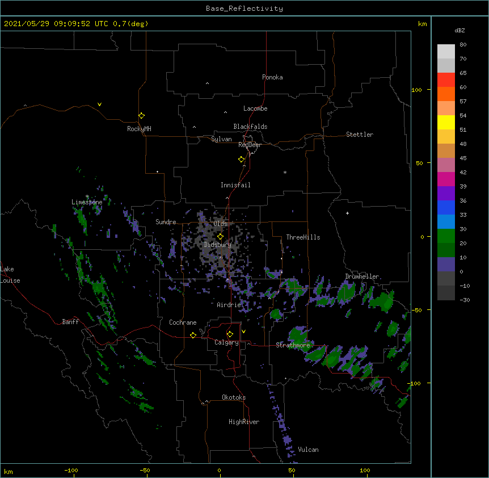Screen dimensions: 489x478
Task: Click the ThreeHills label
Action: tap(303, 237)
